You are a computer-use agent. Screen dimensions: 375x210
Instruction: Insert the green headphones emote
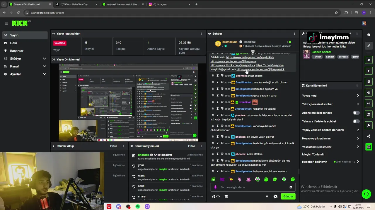pyautogui.click(x=257, y=179)
